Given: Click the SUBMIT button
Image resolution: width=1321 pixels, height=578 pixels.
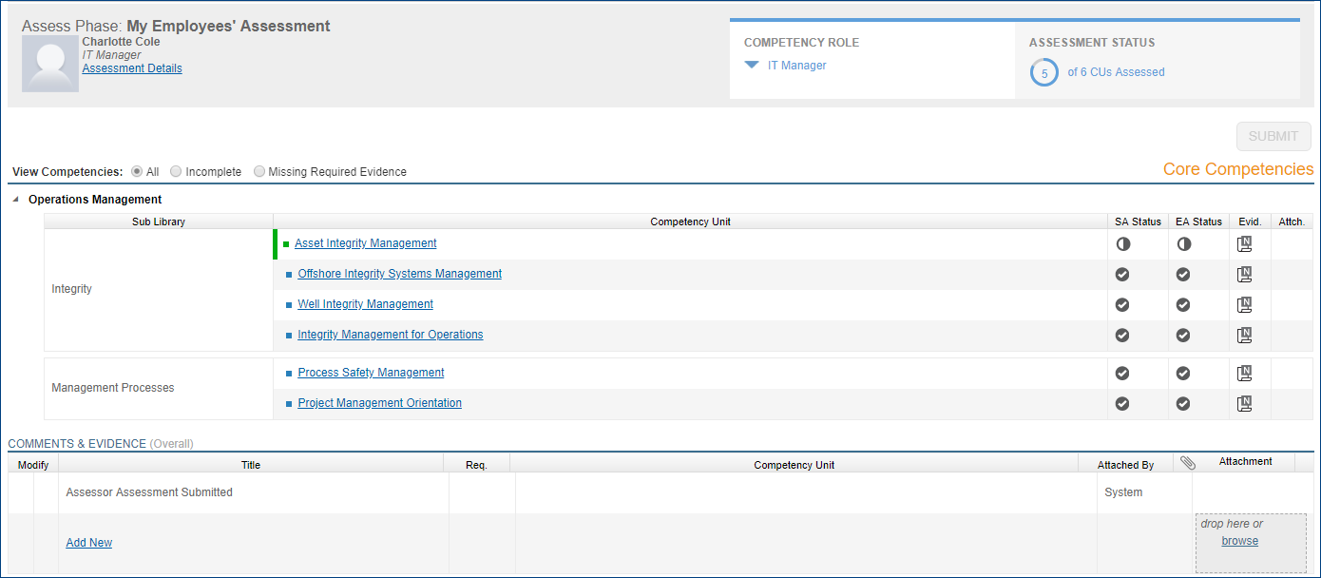Looking at the screenshot, I should click(x=1273, y=136).
